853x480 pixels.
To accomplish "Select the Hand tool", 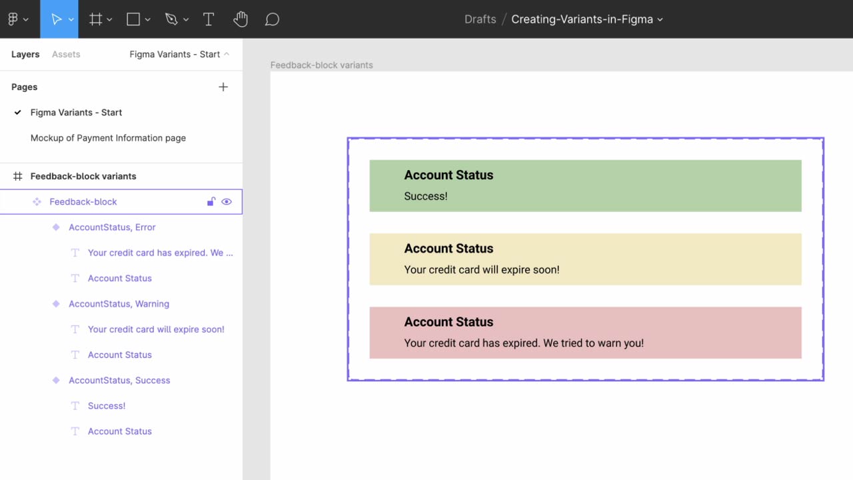I will 241,19.
